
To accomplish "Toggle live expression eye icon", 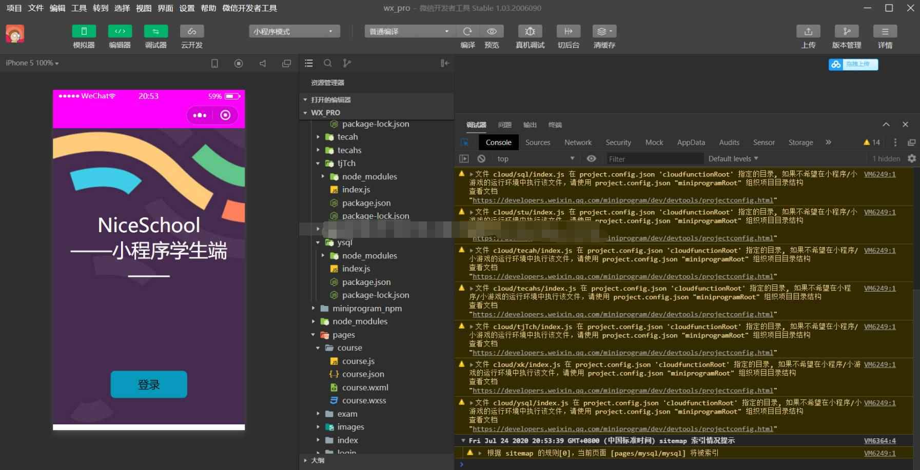I will [591, 159].
